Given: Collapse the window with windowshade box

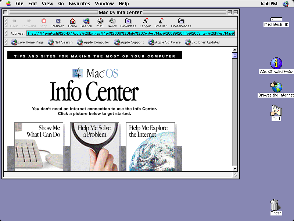Looking at the screenshot, I should [236, 12].
